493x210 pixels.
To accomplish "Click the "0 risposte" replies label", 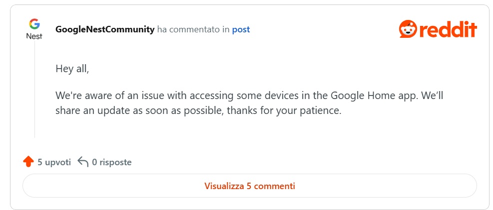I will (112, 162).
